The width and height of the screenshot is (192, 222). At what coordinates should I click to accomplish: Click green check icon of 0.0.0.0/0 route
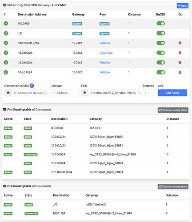(x=6, y=24)
